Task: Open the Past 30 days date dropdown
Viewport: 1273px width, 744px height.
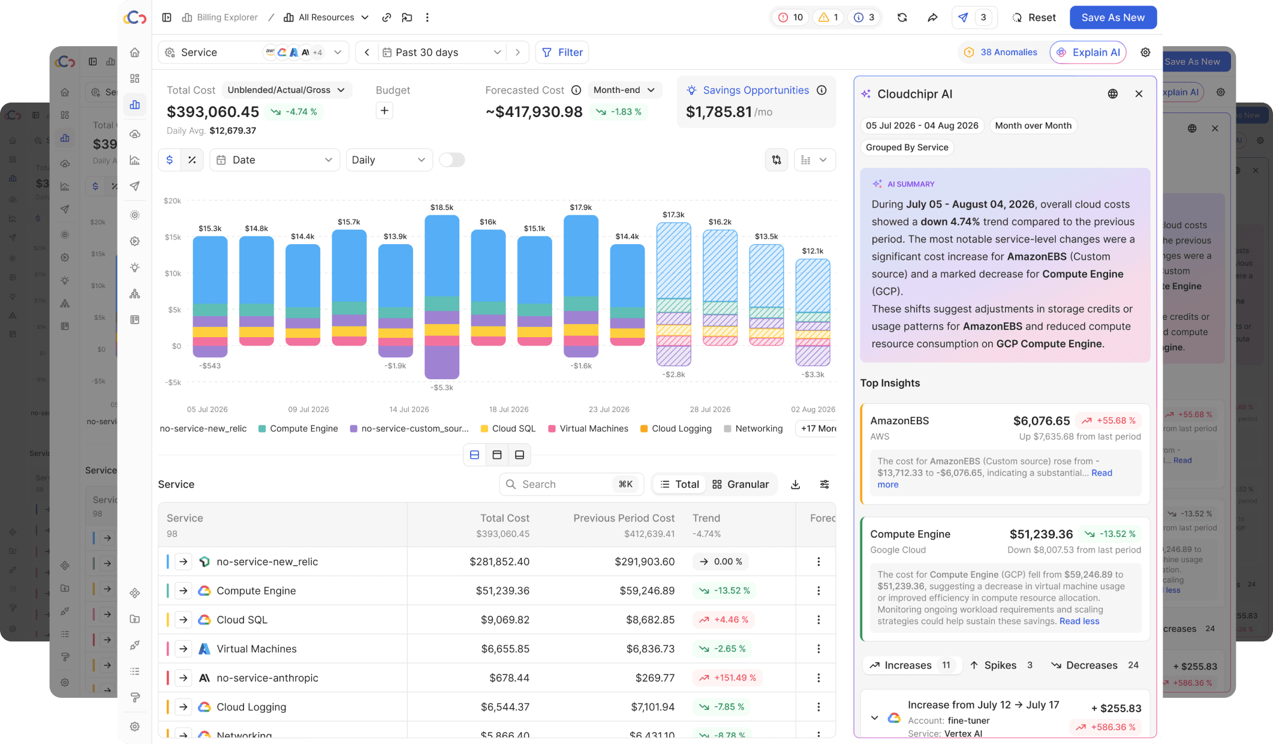Action: pos(442,52)
